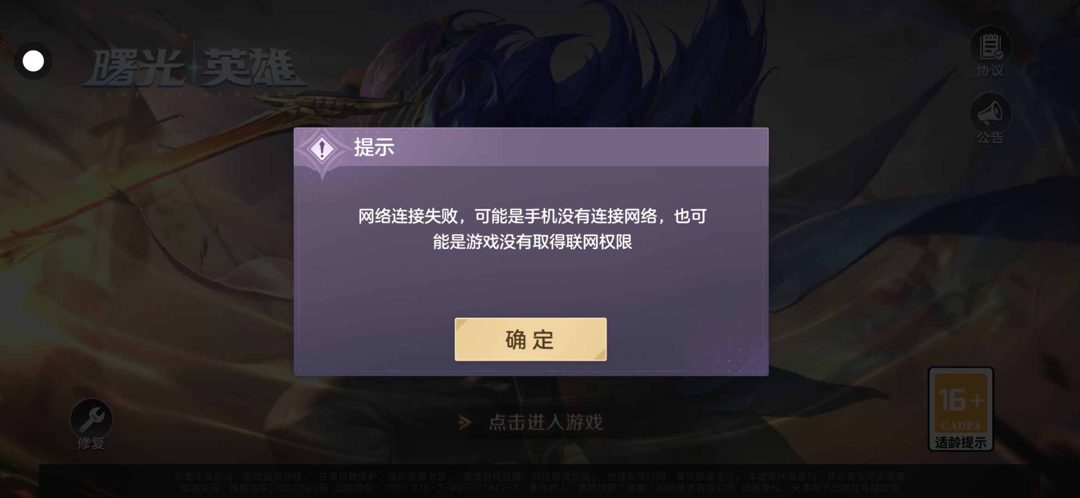This screenshot has width=1080, height=498.
Task: Click the 协议 text label
Action: [x=990, y=71]
